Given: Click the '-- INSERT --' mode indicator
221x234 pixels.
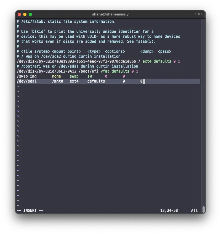Looking at the screenshot, I should coord(30,211).
